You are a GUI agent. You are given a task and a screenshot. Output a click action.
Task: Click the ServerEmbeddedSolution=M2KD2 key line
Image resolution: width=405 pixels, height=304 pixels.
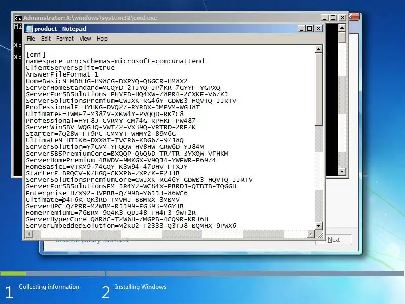[131, 226]
